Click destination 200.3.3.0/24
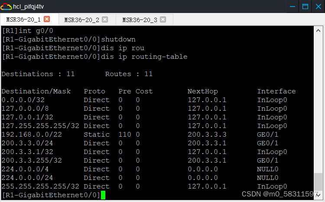This screenshot has height=202, width=325. 27,143
